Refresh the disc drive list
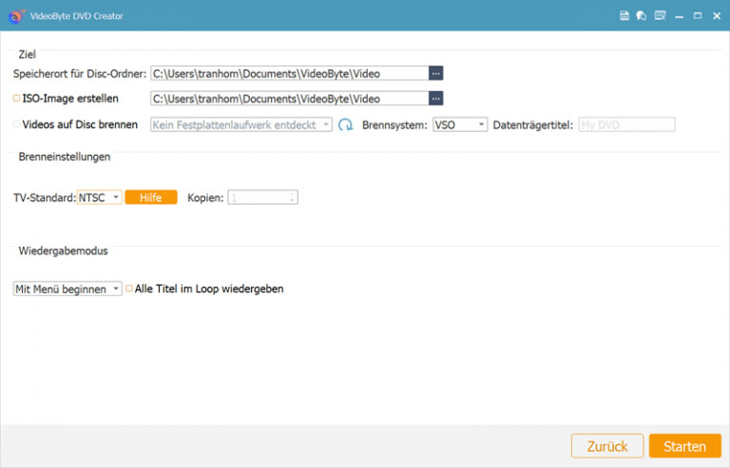The image size is (730, 468). (346, 124)
